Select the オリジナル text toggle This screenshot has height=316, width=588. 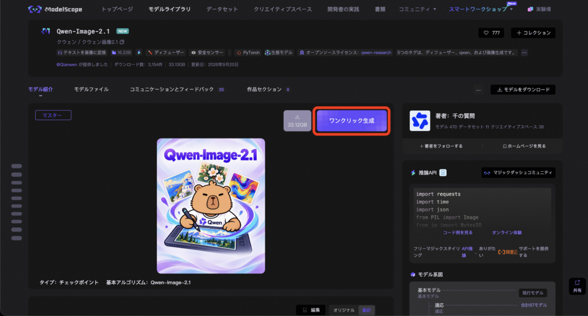coord(343,310)
